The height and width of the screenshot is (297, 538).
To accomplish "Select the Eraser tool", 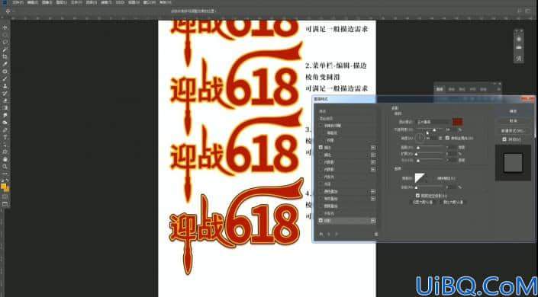I will coord(5,101).
